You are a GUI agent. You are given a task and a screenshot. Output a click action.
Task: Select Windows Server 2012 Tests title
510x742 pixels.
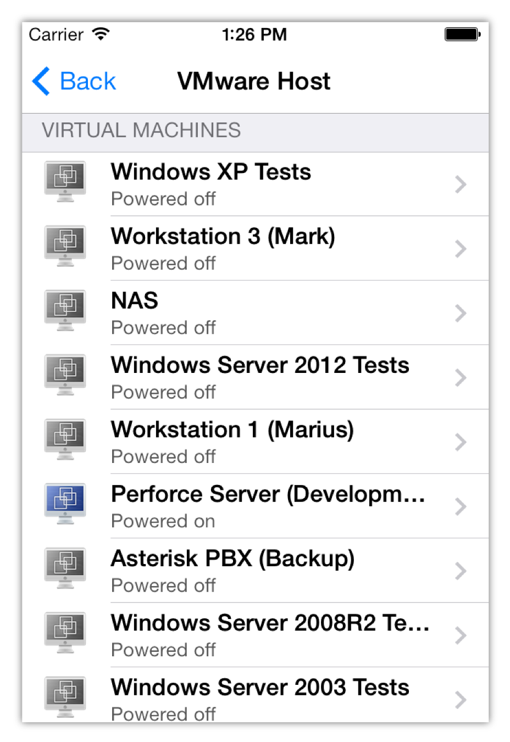(260, 365)
